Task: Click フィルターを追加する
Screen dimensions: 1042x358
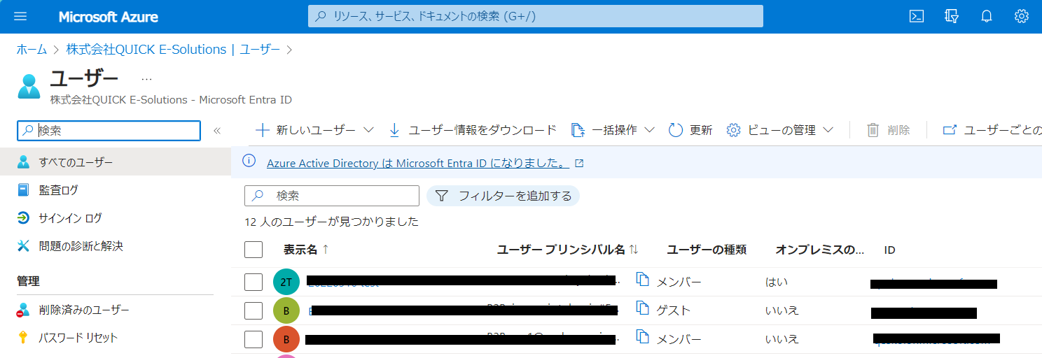Action: click(503, 196)
